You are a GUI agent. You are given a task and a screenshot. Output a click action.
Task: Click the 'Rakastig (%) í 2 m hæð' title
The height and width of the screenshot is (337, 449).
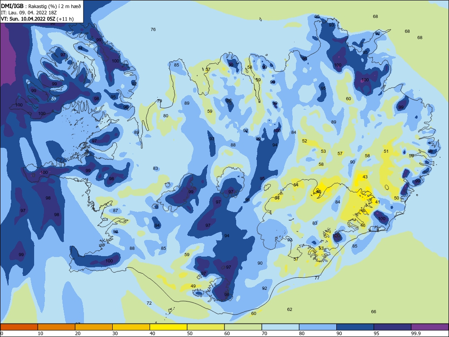pos(54,7)
